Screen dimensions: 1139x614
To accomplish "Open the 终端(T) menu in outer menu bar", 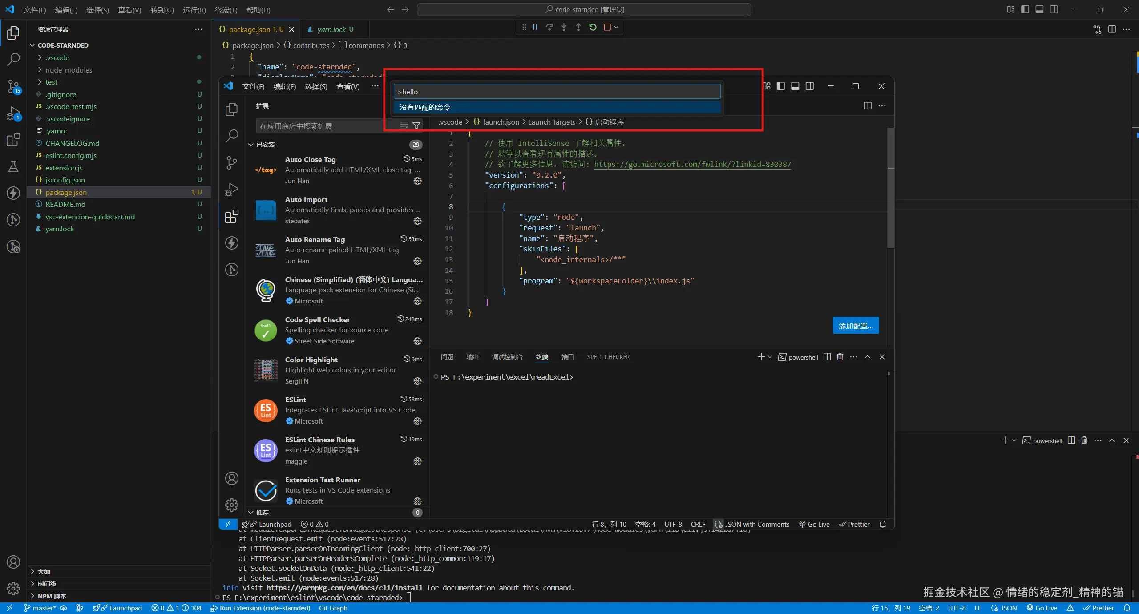I will click(226, 10).
